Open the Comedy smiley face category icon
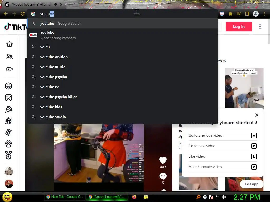This screenshot has width=270, height=202. [8, 86]
